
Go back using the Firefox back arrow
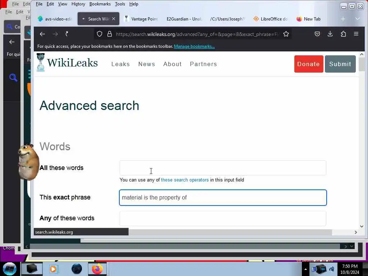tap(42, 34)
